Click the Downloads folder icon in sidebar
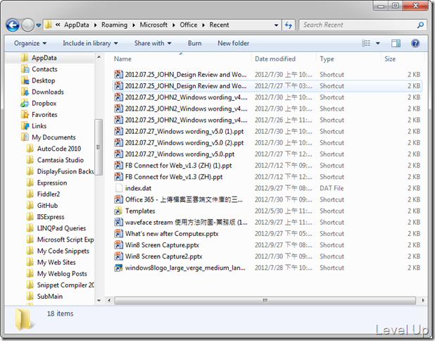The height and width of the screenshot is (341, 435). [x=25, y=92]
